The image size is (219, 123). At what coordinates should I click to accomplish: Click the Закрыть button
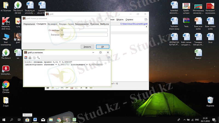pos(87,47)
